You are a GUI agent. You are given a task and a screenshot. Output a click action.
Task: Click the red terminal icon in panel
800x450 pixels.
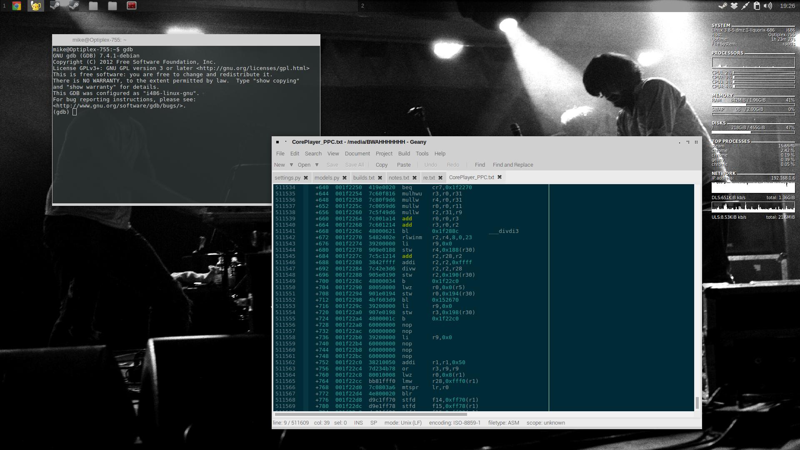(x=131, y=6)
